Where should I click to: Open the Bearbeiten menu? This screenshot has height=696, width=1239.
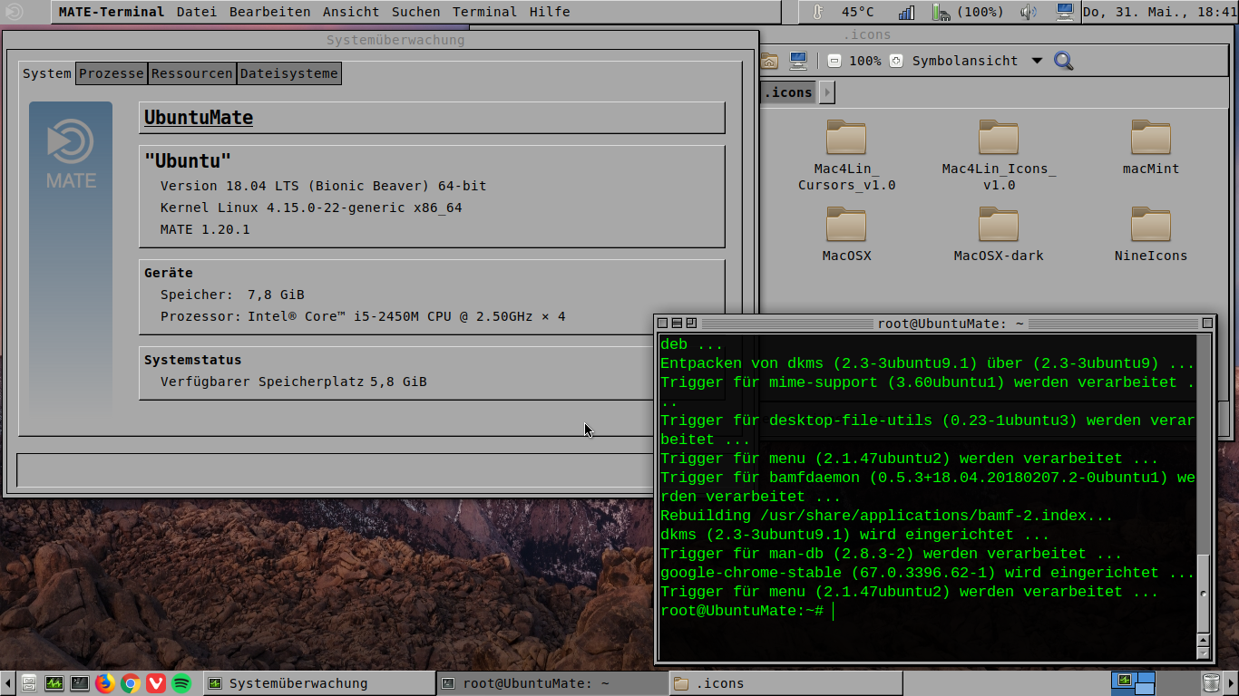269,12
